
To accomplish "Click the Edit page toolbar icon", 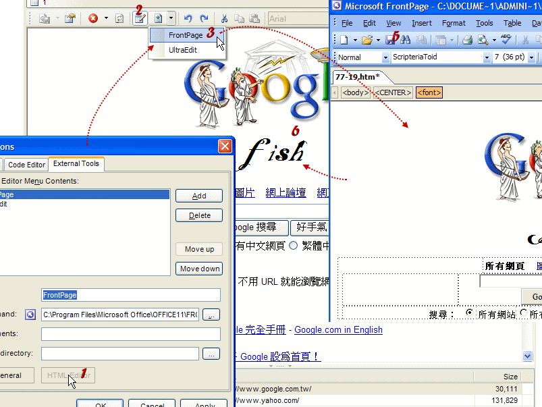I will pos(140,18).
